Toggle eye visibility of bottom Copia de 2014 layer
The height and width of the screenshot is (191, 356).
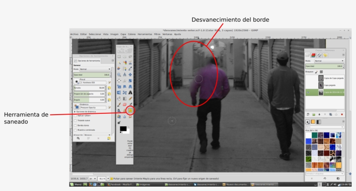pyautogui.click(x=308, y=92)
